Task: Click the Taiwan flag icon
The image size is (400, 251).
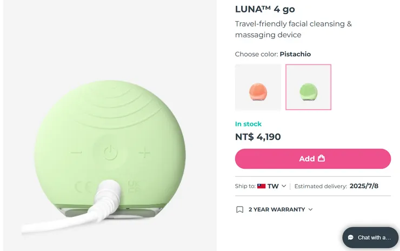Action: click(x=261, y=186)
